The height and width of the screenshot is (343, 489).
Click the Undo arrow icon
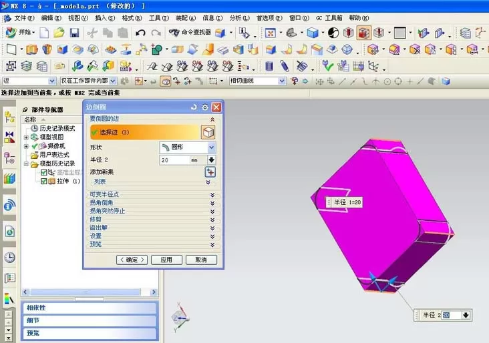tap(140, 33)
